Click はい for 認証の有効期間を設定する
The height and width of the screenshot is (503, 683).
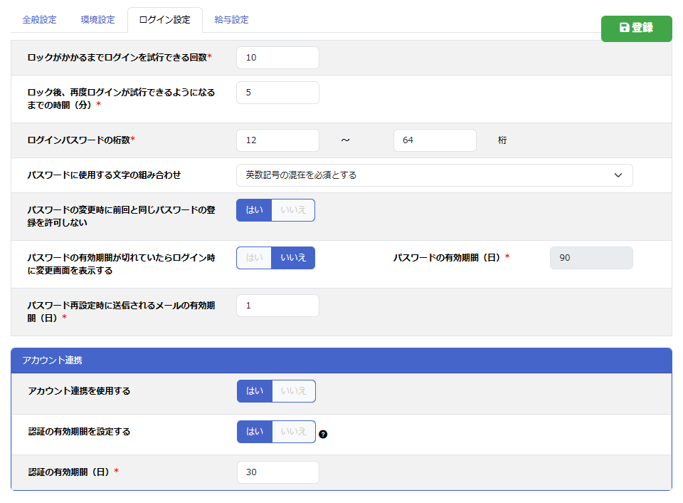pos(255,432)
